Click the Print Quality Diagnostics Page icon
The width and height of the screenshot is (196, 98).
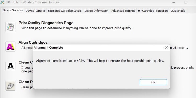(x=10, y=27)
